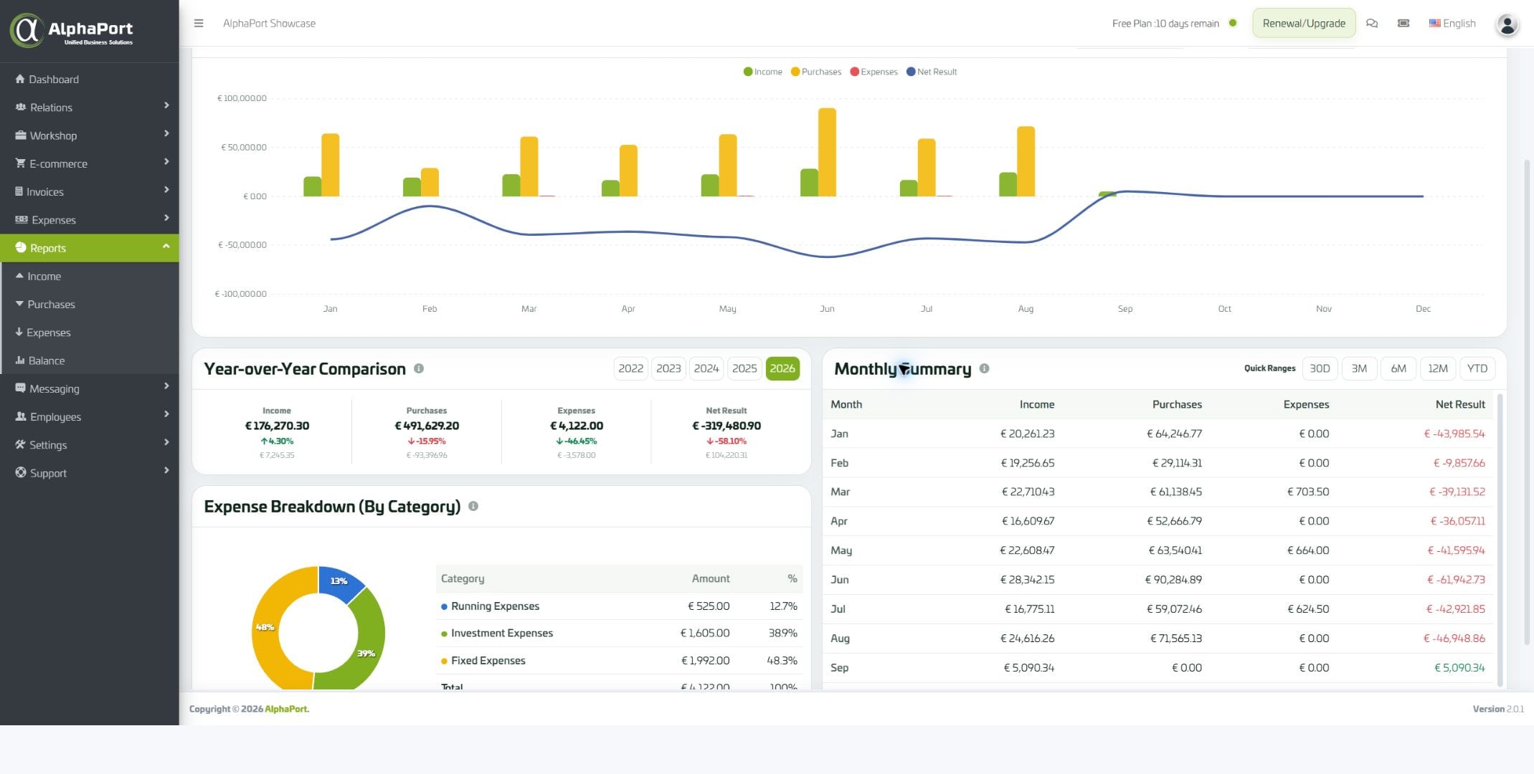
Task: Toggle Income series in chart legend
Action: [x=762, y=72]
